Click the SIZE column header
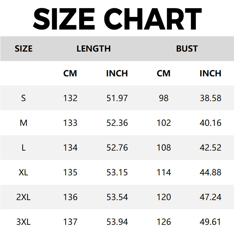 (23, 49)
